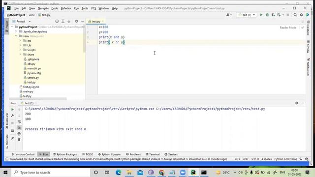Open Search Everywhere magnifier icon

tap(295, 15)
